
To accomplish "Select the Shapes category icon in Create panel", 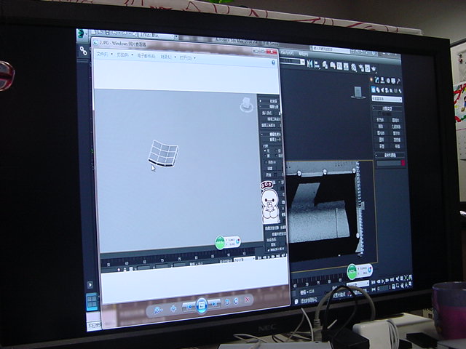I will coord(378,89).
